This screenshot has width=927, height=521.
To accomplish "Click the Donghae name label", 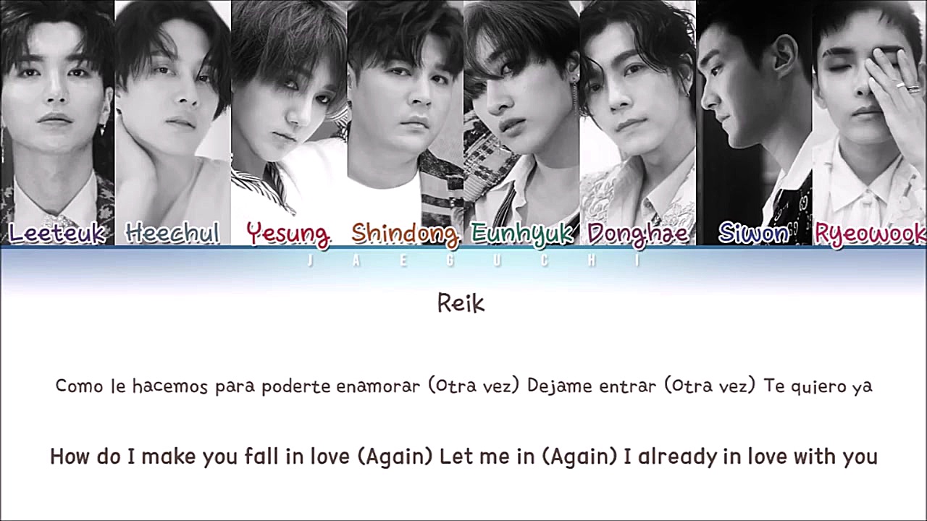I will pyautogui.click(x=638, y=234).
